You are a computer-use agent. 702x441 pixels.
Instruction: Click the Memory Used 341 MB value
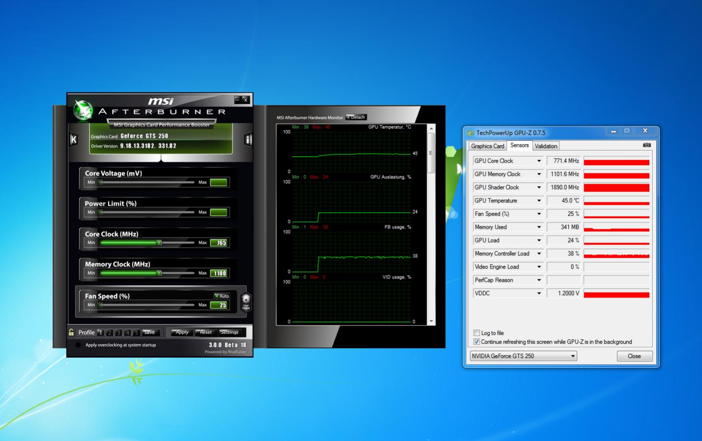pos(564,227)
